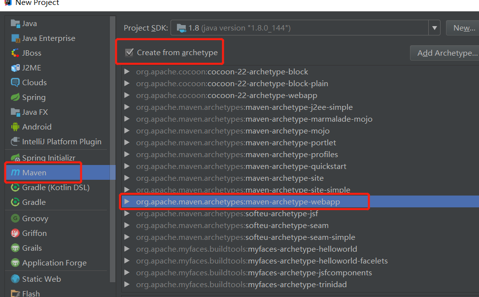
Task: Click the IntelliJ Platform Plugin icon
Action: (x=15, y=141)
